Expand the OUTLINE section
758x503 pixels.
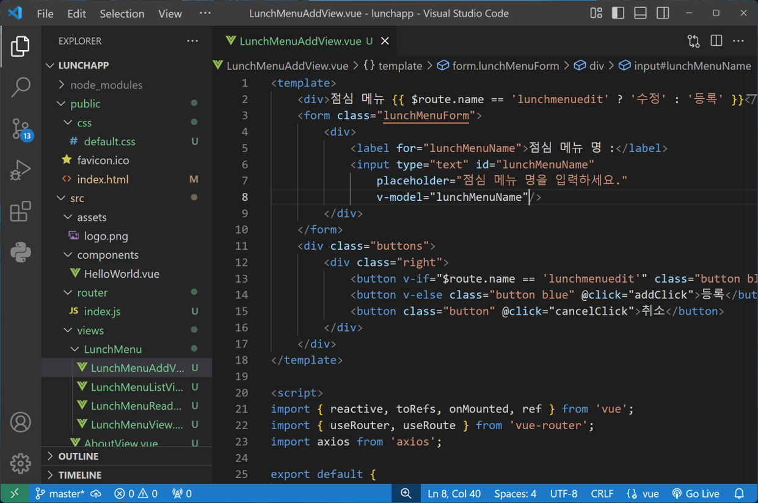pos(127,456)
